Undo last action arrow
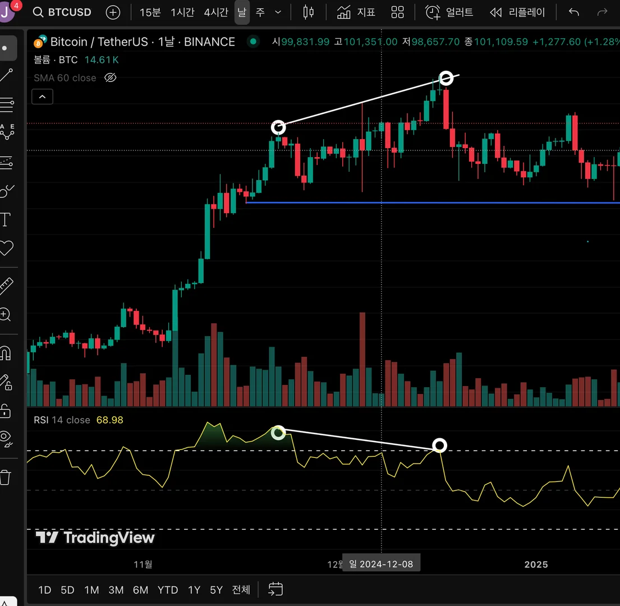The image size is (620, 606). (x=574, y=12)
